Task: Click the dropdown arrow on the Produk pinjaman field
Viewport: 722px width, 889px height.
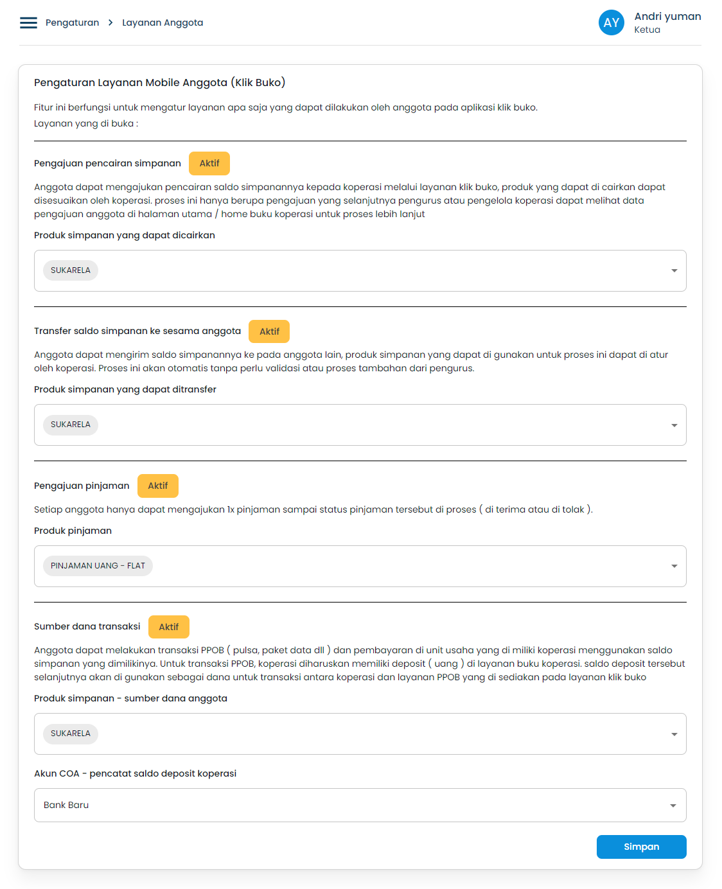Action: coord(674,566)
